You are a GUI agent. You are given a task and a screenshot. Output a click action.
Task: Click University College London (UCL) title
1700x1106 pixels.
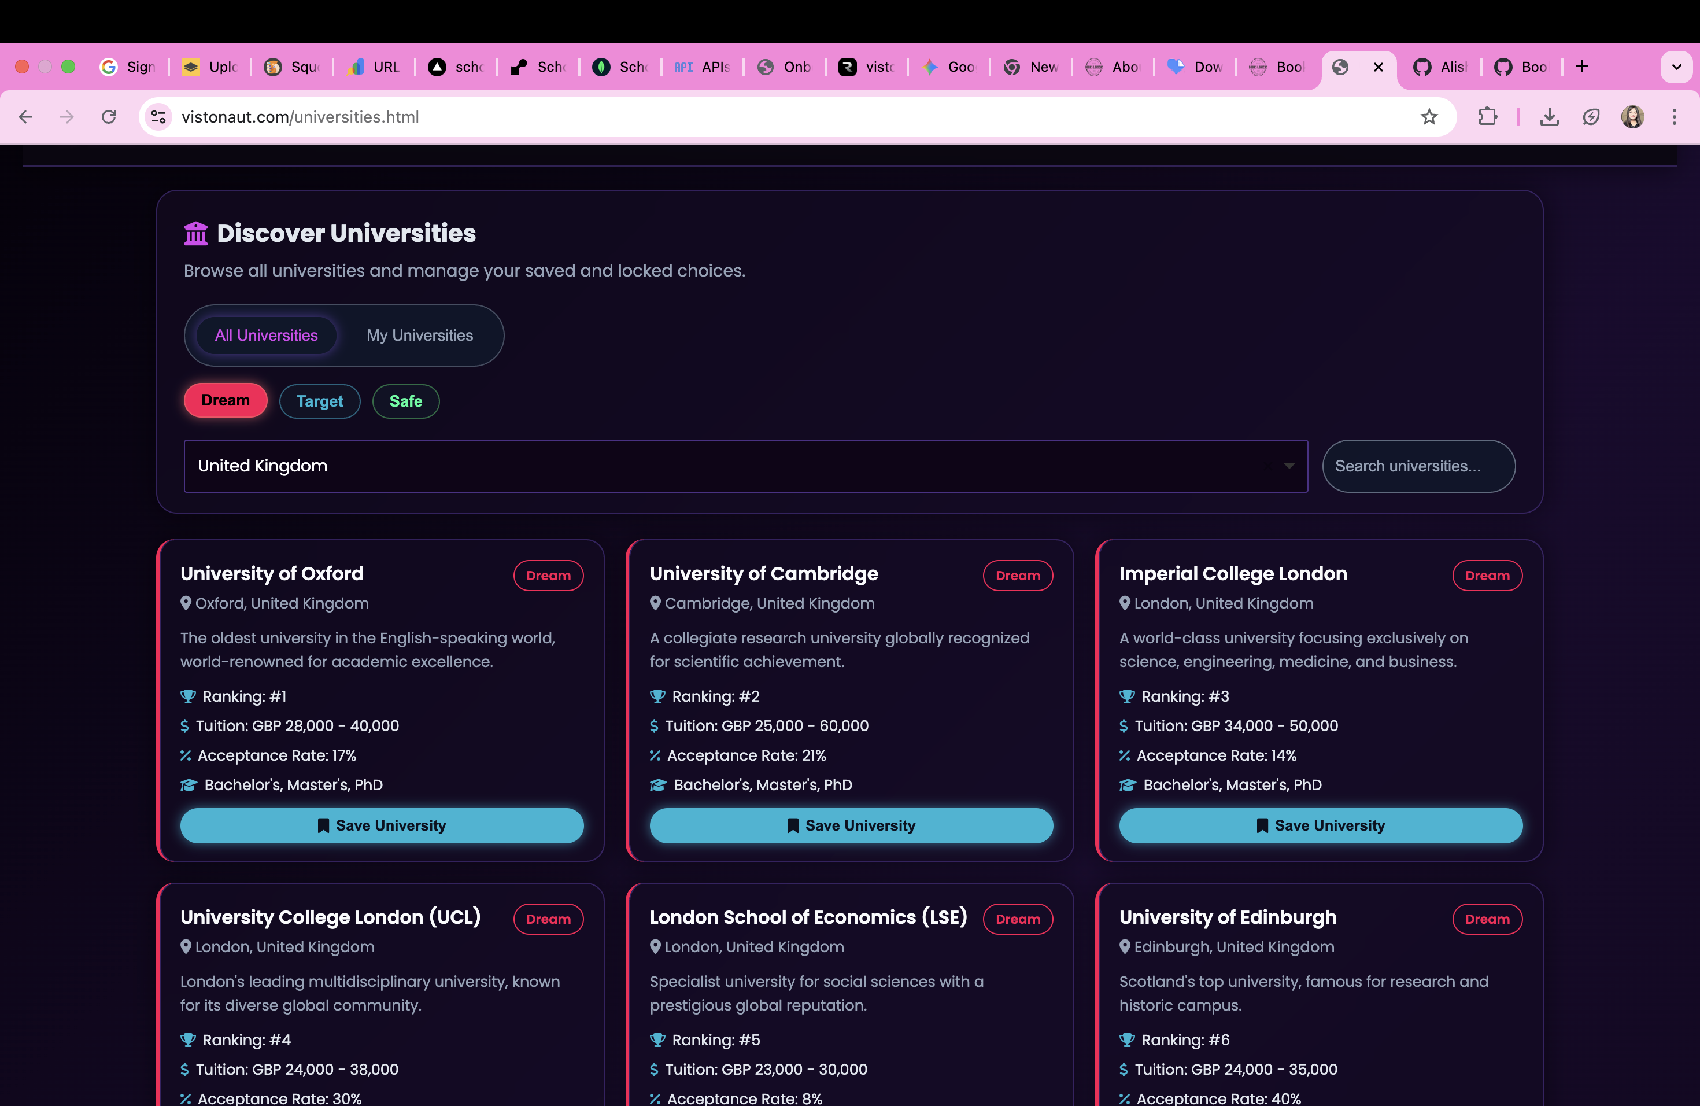coord(330,917)
